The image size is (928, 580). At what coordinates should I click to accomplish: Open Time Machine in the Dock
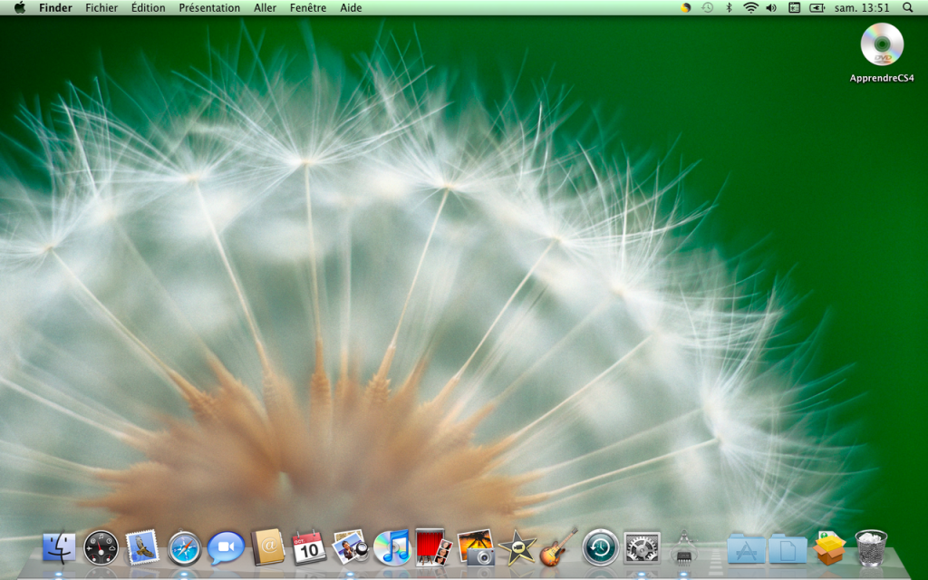600,547
